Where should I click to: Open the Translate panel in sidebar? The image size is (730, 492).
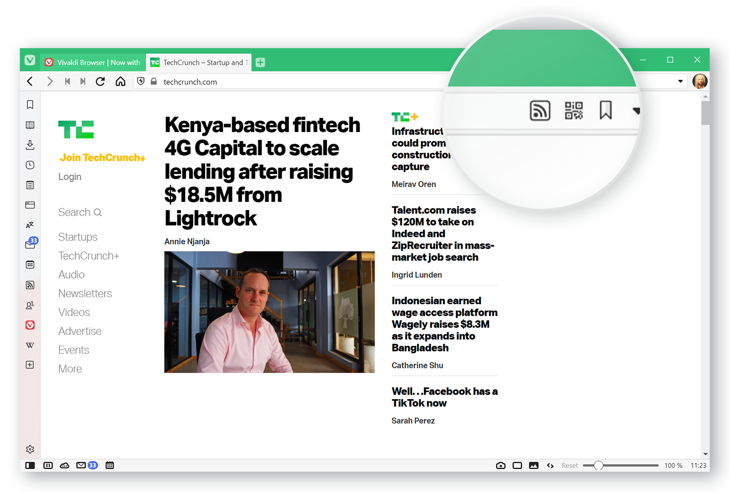[x=30, y=225]
